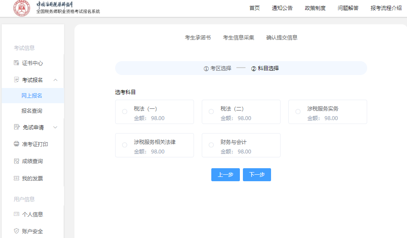The height and width of the screenshot is (238, 407).
Task: Click the 准考证打印 printer icon
Action: click(x=16, y=144)
